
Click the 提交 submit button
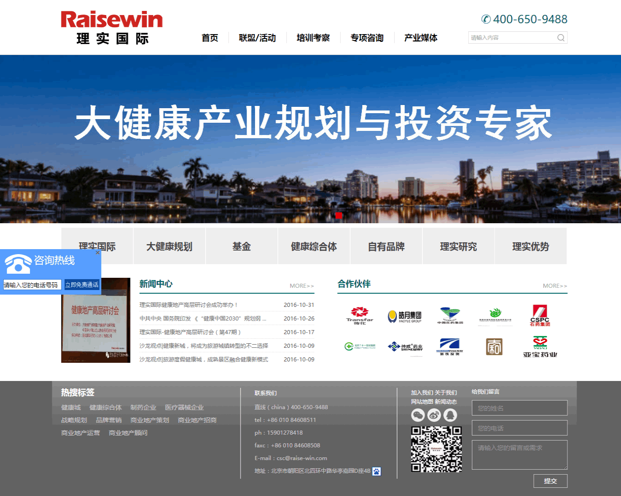[x=551, y=481]
